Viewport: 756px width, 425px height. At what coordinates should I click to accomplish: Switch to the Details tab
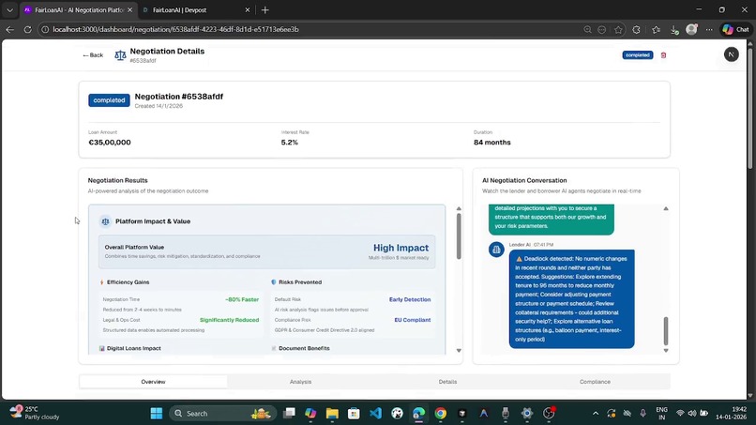pos(447,382)
